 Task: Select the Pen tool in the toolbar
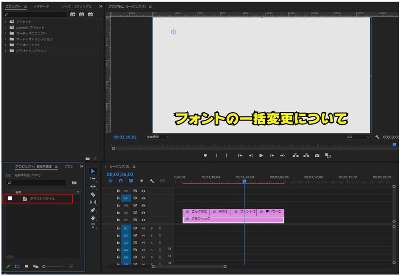[93, 210]
